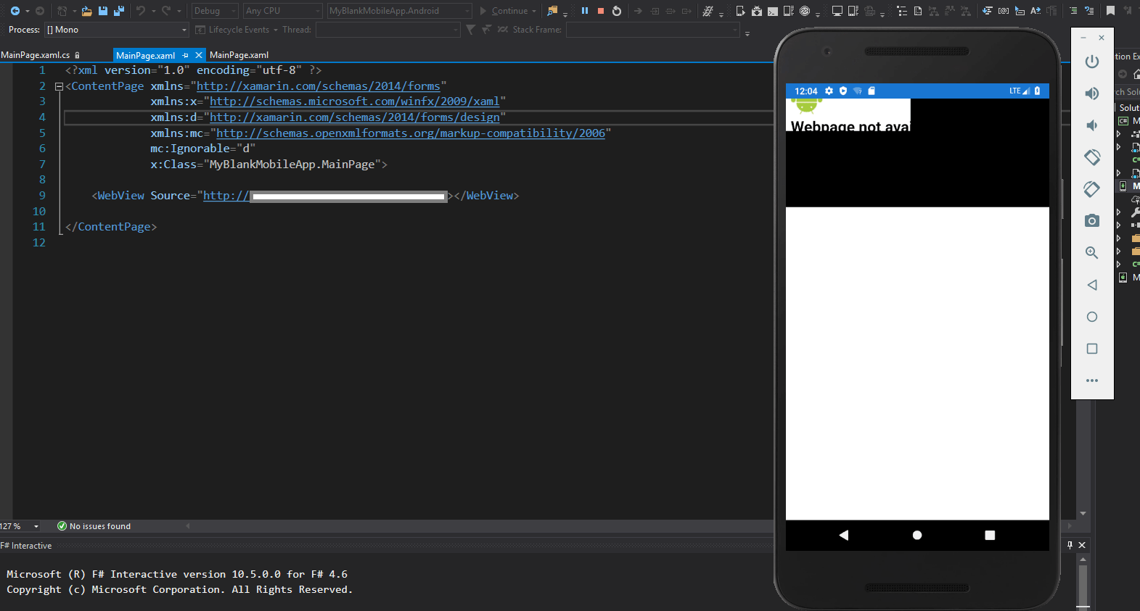Undo last edit in toolbar
The image size is (1140, 611).
[x=141, y=11]
